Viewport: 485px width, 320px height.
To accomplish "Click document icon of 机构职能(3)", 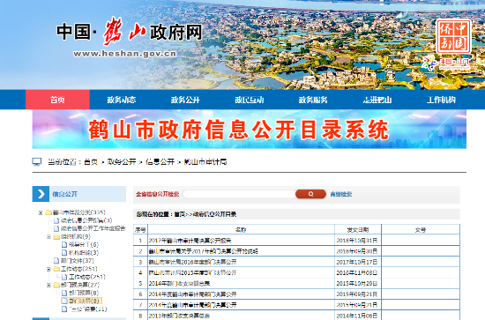I will click(x=64, y=253).
